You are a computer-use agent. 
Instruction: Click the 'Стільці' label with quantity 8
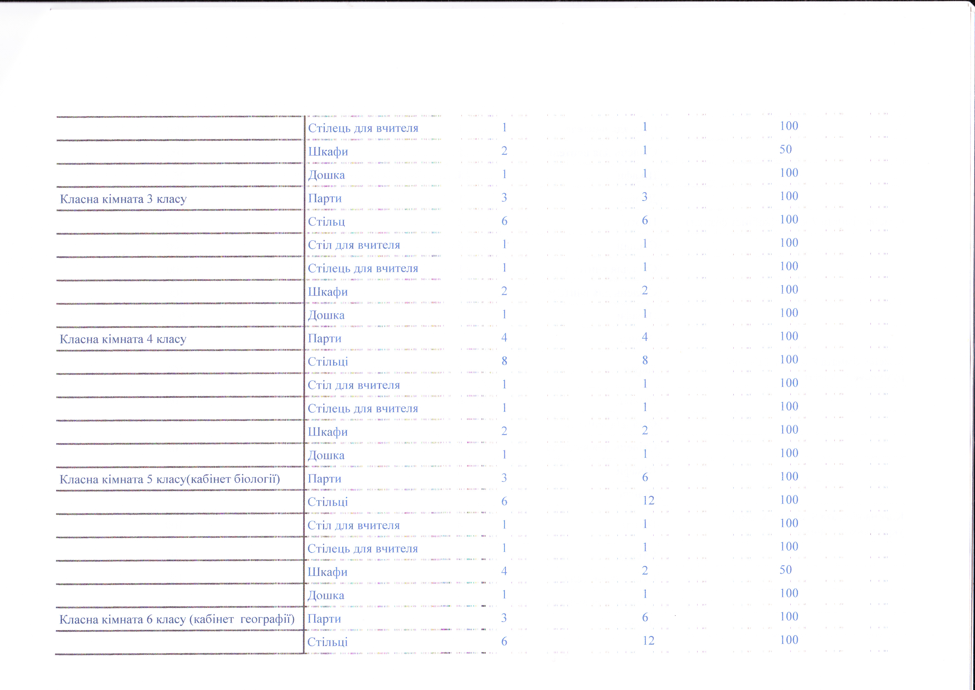click(328, 362)
